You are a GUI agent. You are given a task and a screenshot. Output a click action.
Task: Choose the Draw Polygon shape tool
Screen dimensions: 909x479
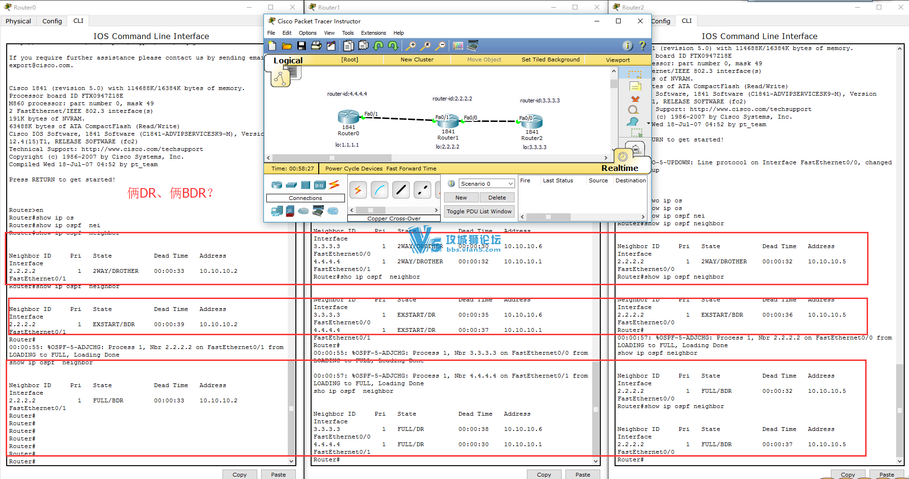tap(633, 121)
